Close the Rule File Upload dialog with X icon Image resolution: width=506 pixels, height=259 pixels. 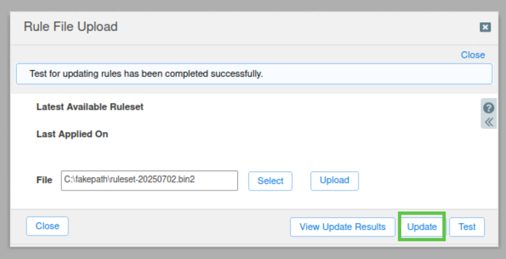pos(485,27)
